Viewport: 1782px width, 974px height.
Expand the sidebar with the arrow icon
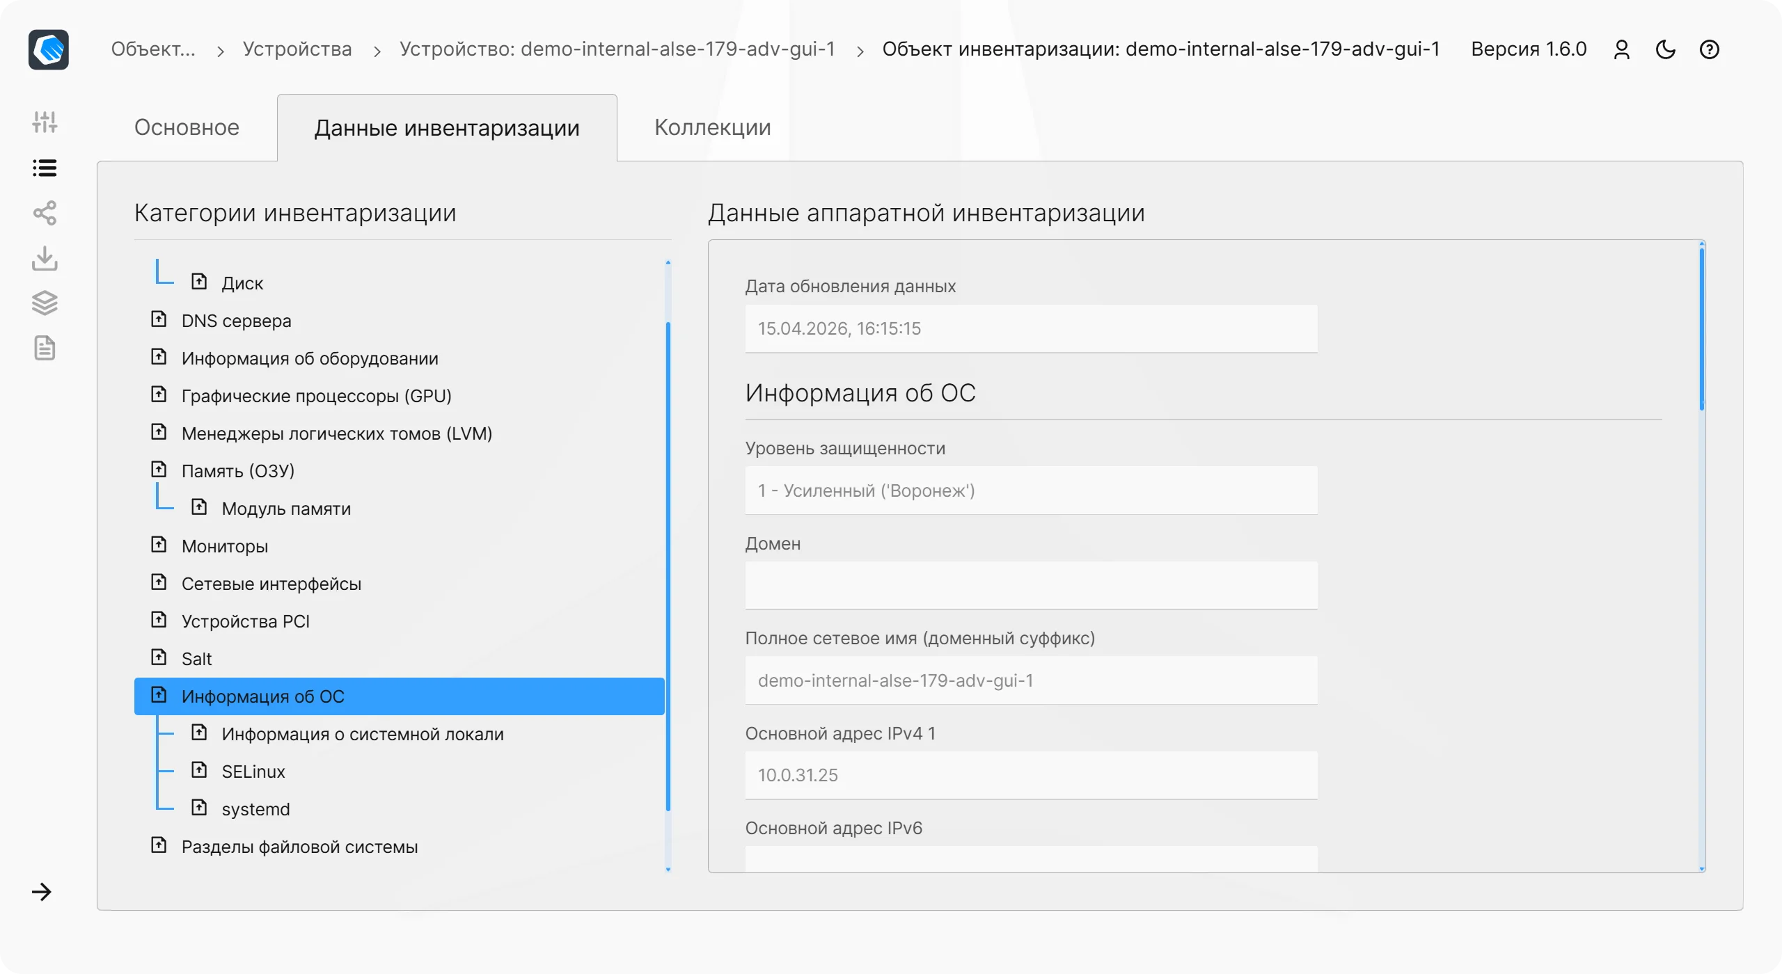pos(42,892)
